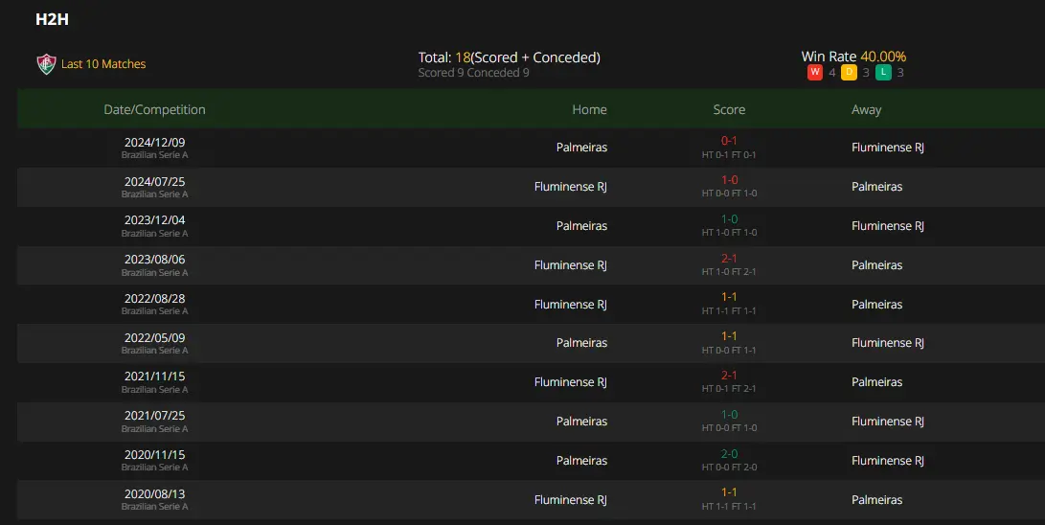This screenshot has width=1045, height=525.
Task: Click the yellow D draw badge
Action: click(x=849, y=72)
